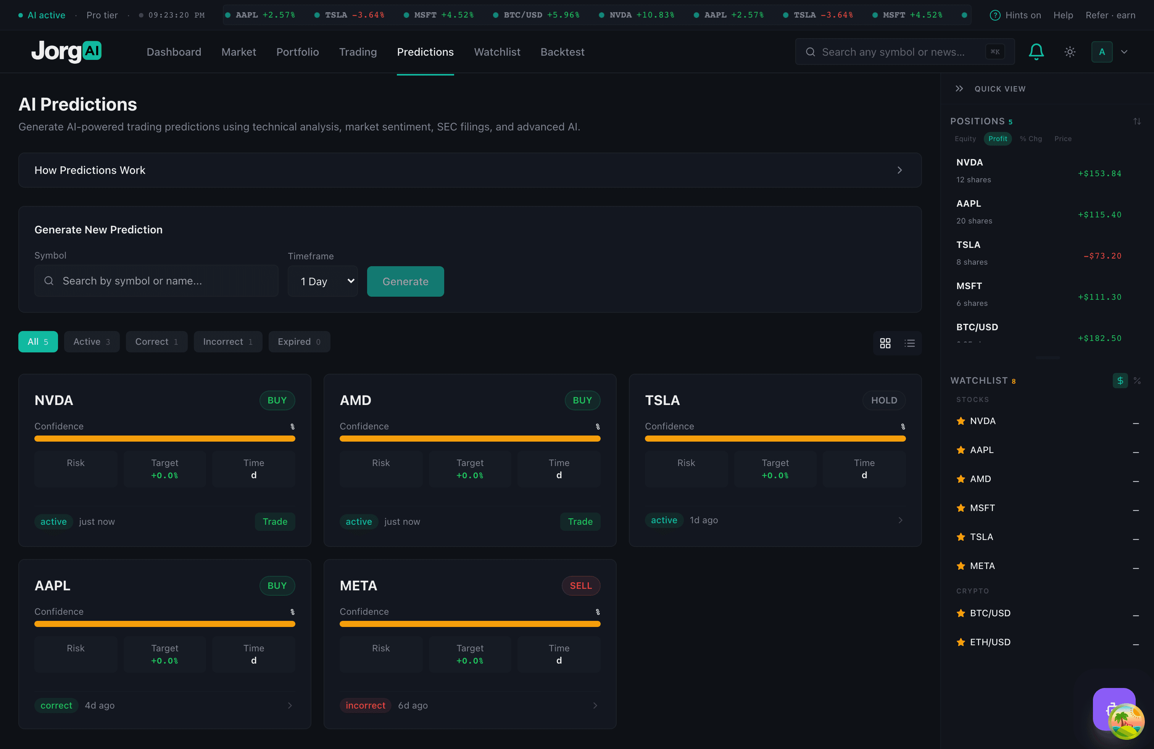Click the star next to NVDA in watchlist
Image resolution: width=1154 pixels, height=749 pixels.
pyautogui.click(x=961, y=421)
